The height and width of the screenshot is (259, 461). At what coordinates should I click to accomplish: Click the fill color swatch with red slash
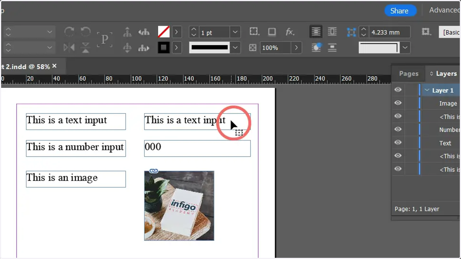pyautogui.click(x=164, y=32)
